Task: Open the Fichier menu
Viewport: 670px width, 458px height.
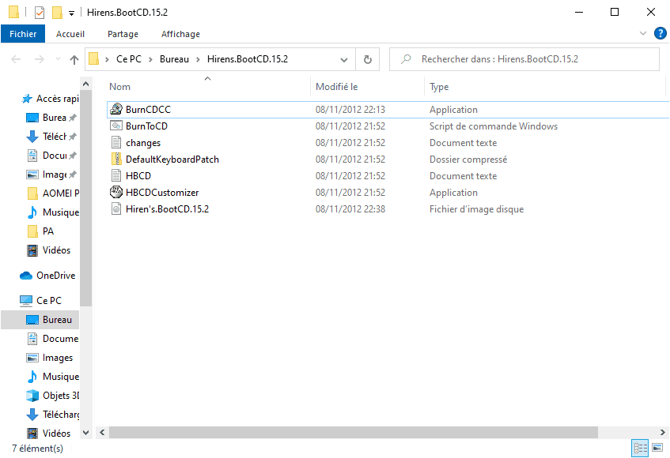Action: coord(23,34)
